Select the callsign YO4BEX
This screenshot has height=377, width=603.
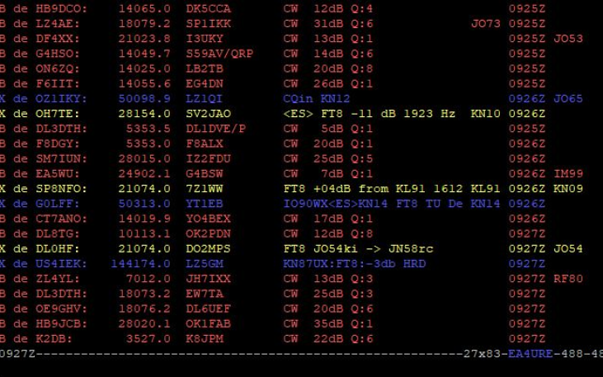click(208, 219)
